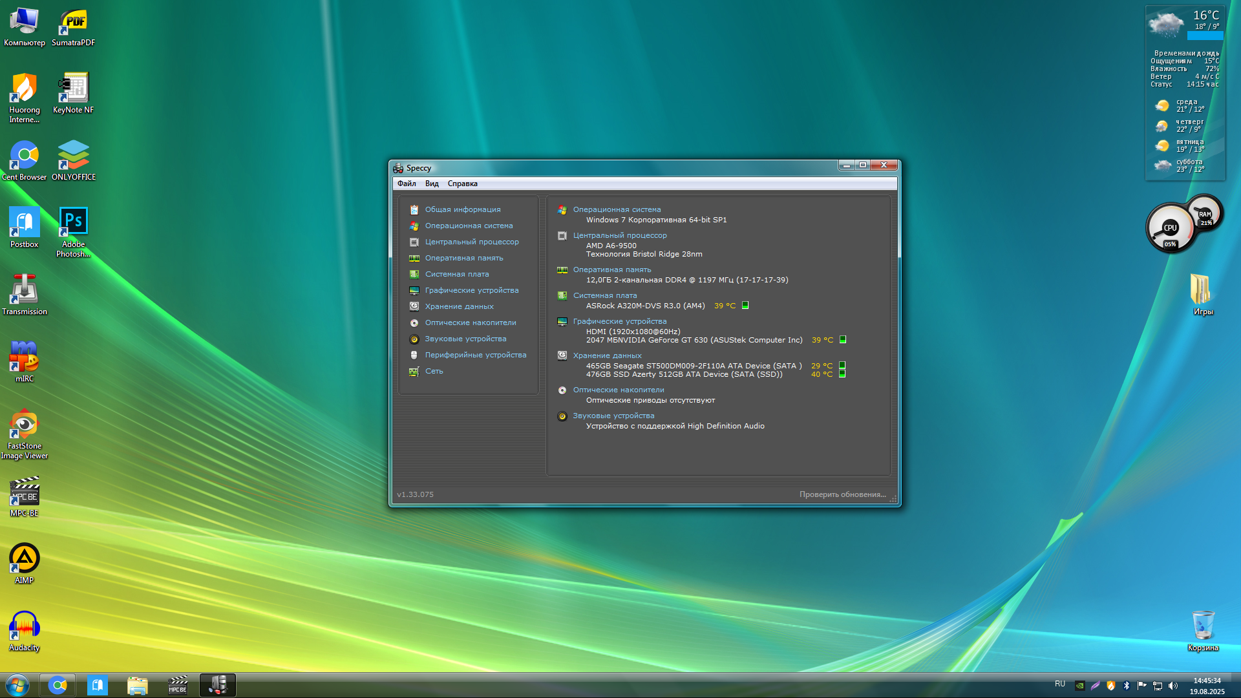Click the Операционная система summary heading link
This screenshot has height=698, width=1241.
617,209
